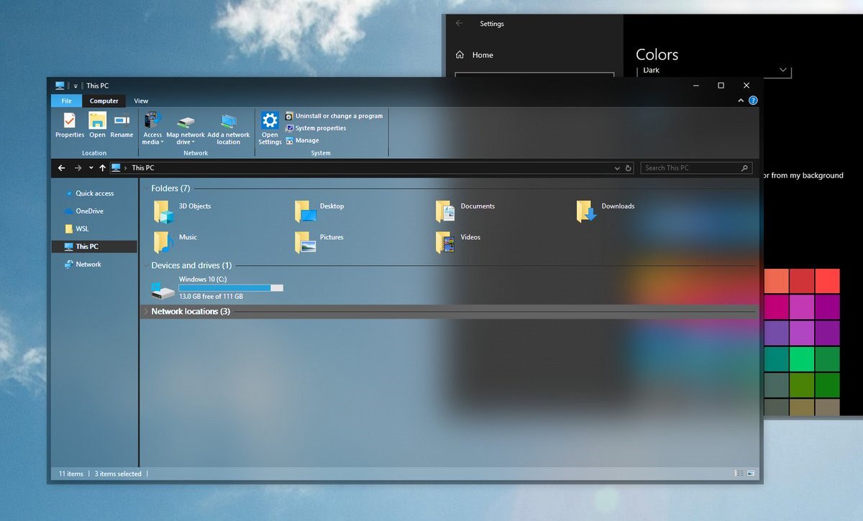Refresh the This PC address bar
Viewport: 863px width, 521px height.
click(x=629, y=168)
